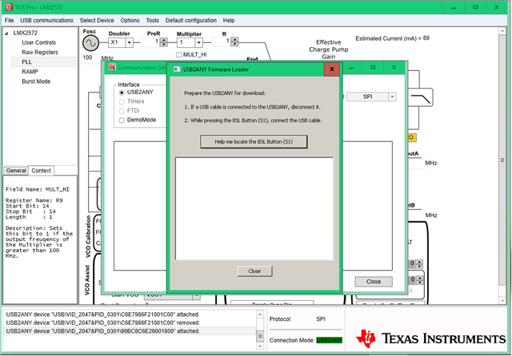
Task: Enable the MULT_HI checkbox
Action: 178,55
